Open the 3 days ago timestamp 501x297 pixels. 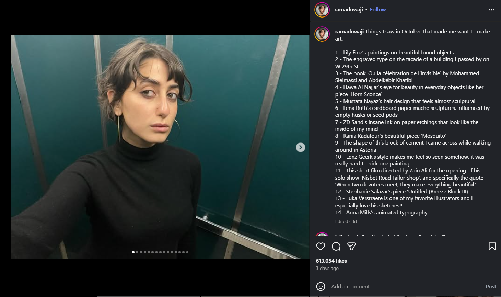[327, 269]
